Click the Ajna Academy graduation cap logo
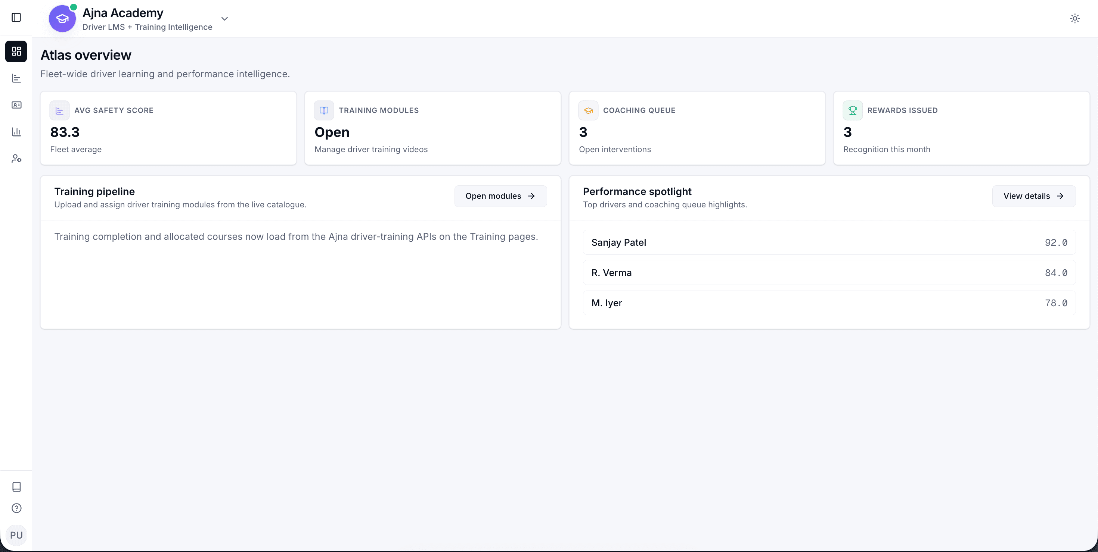This screenshot has height=552, width=1098. coord(62,19)
